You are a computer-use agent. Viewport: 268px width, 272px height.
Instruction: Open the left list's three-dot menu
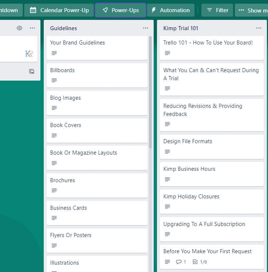coord(32,28)
